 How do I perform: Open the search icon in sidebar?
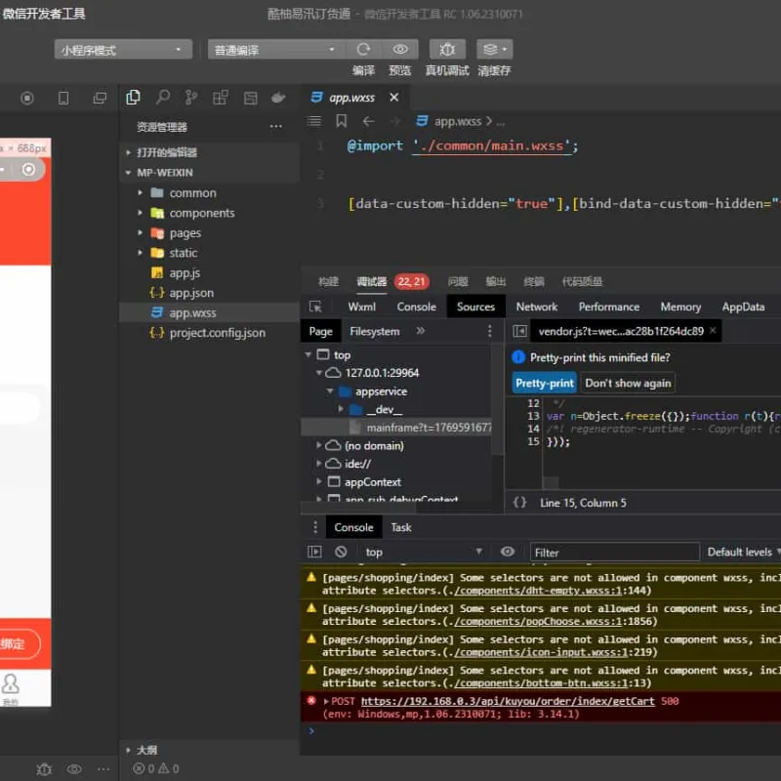[x=162, y=97]
